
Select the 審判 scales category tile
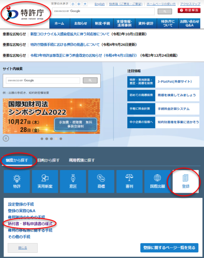pos(129,181)
